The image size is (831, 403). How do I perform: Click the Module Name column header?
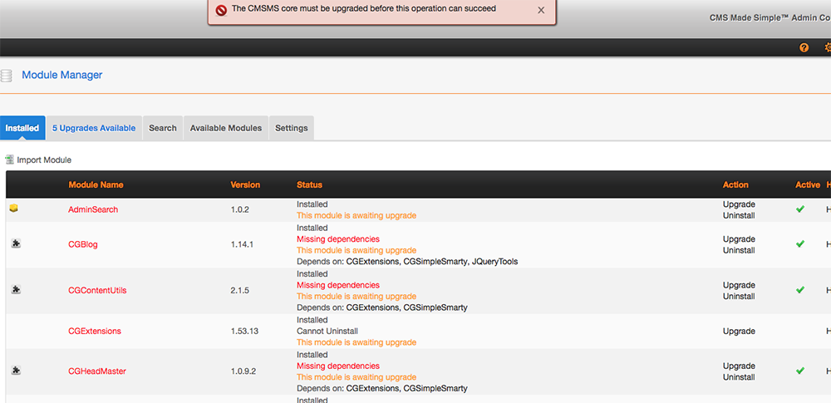point(96,184)
